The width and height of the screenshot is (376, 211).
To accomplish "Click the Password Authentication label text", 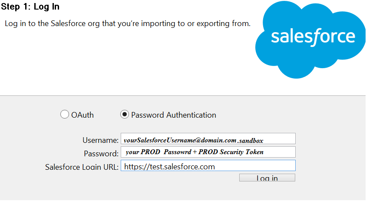I will click(174, 115).
